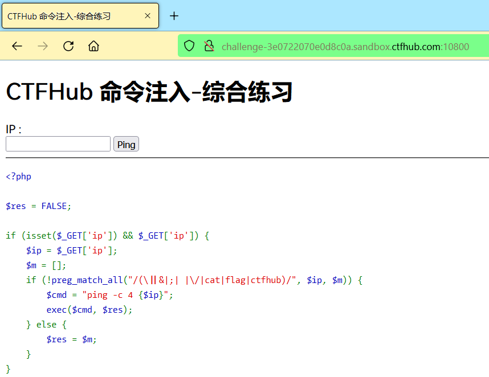
Task: Open the browser home page
Action: click(93, 46)
